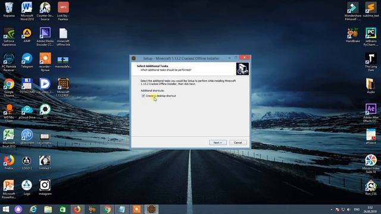Switch to Firefox in the taskbar
The height and width of the screenshot is (214, 381).
pos(77,209)
